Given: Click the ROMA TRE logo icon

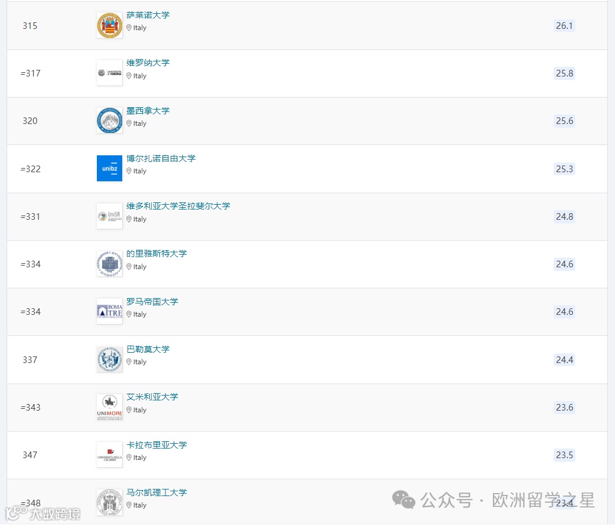Looking at the screenshot, I should [109, 311].
